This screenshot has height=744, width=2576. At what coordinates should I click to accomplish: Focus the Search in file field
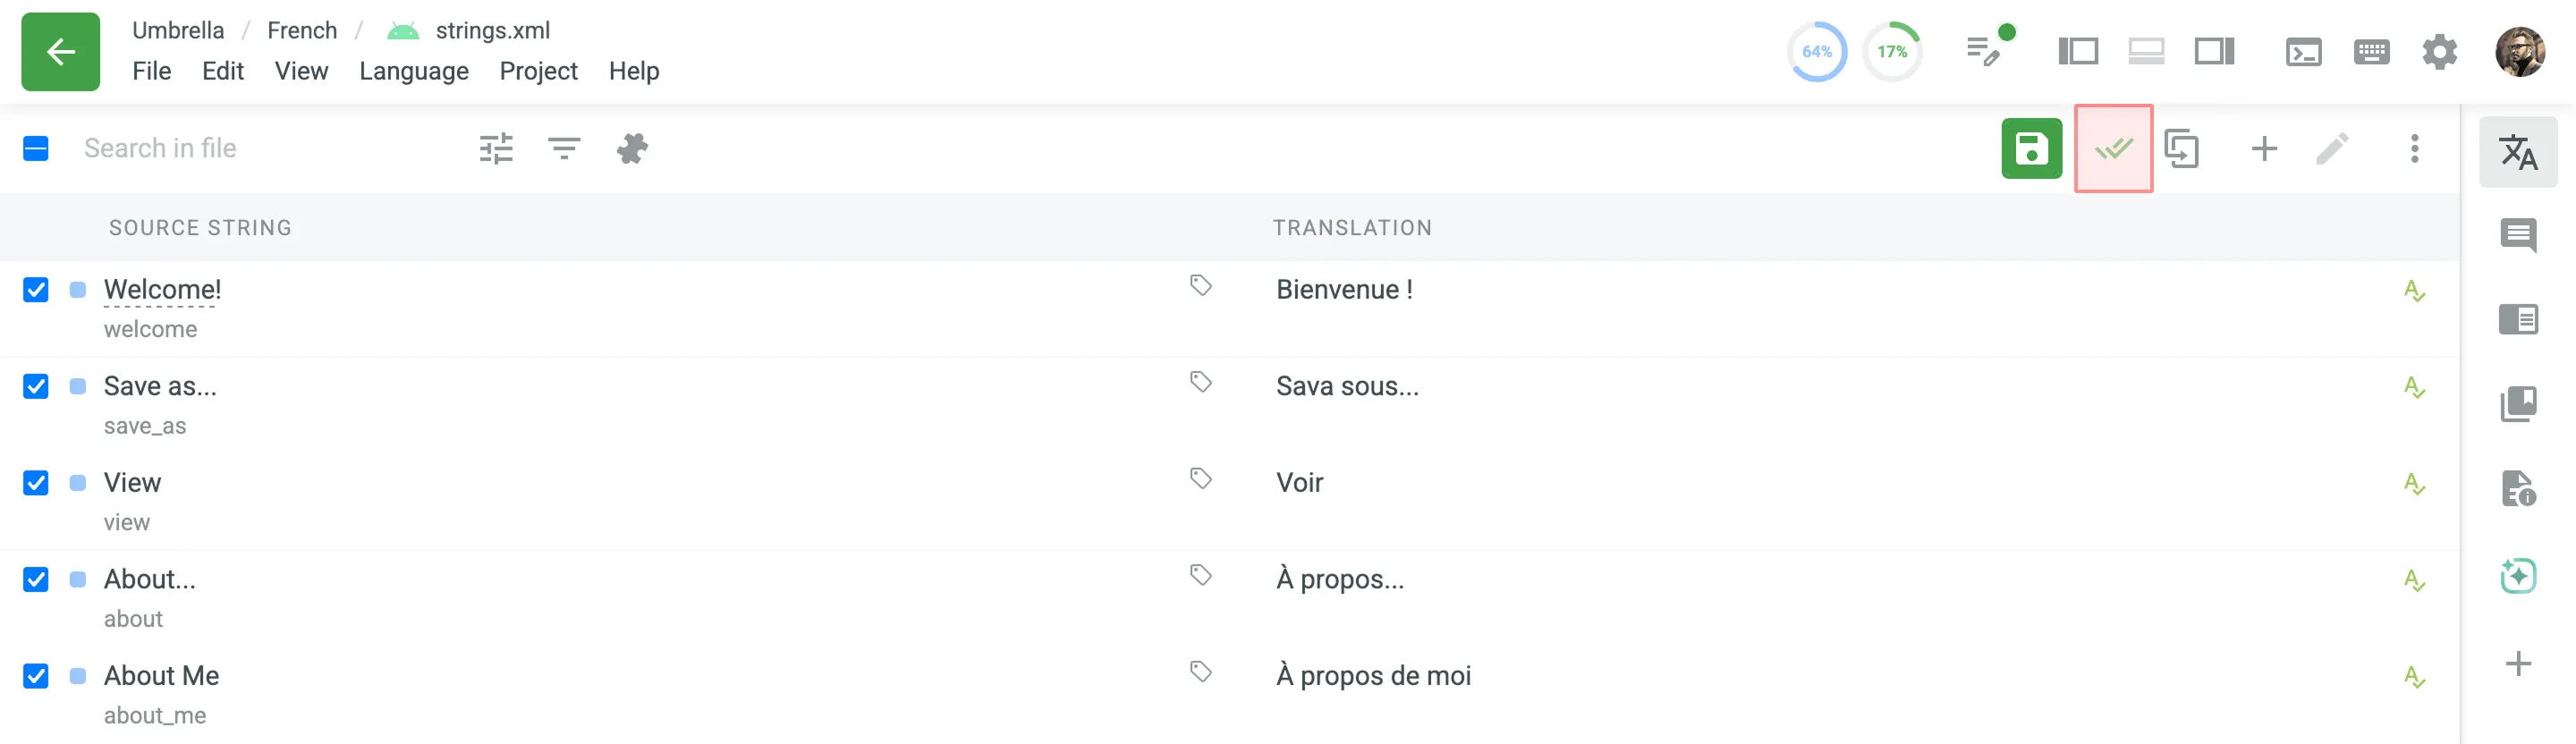point(260,149)
